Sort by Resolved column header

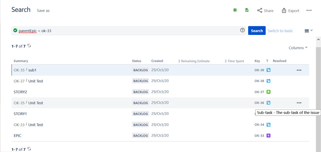pyautogui.click(x=280, y=61)
